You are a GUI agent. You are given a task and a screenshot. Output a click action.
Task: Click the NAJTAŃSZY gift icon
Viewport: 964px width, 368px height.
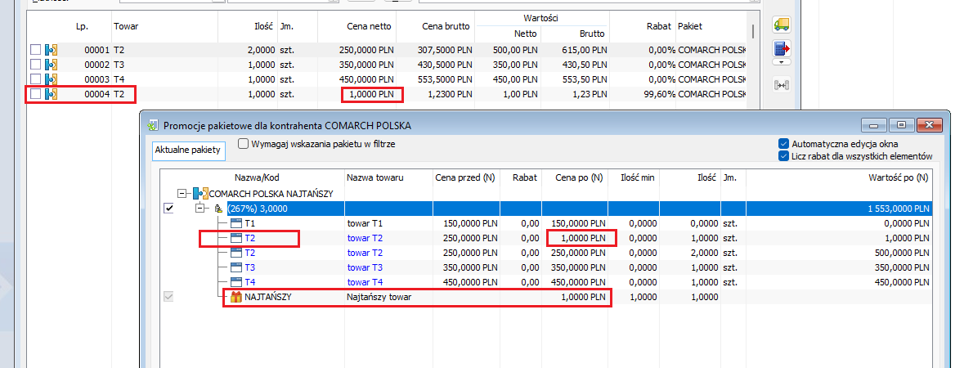point(235,298)
